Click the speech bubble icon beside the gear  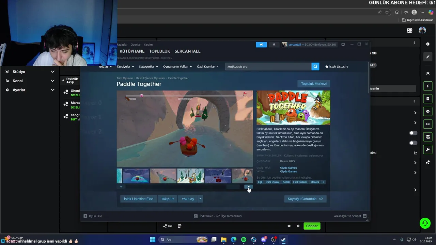[289, 226]
